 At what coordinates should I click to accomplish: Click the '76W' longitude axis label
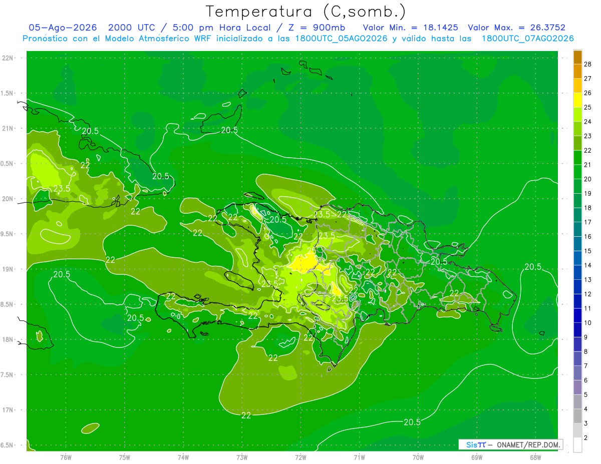click(66, 457)
